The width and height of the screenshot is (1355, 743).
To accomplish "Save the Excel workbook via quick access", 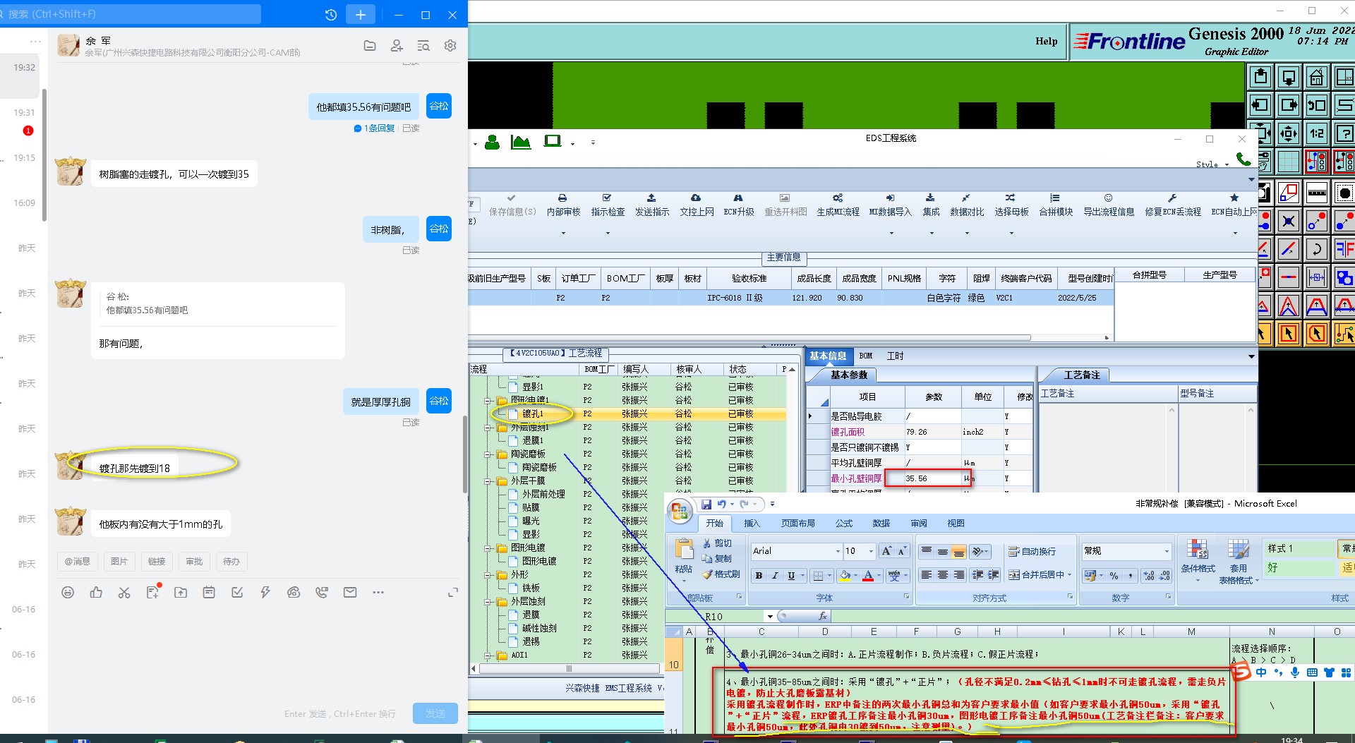I will coord(706,504).
